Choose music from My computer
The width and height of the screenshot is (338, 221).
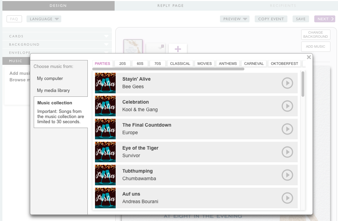point(50,79)
